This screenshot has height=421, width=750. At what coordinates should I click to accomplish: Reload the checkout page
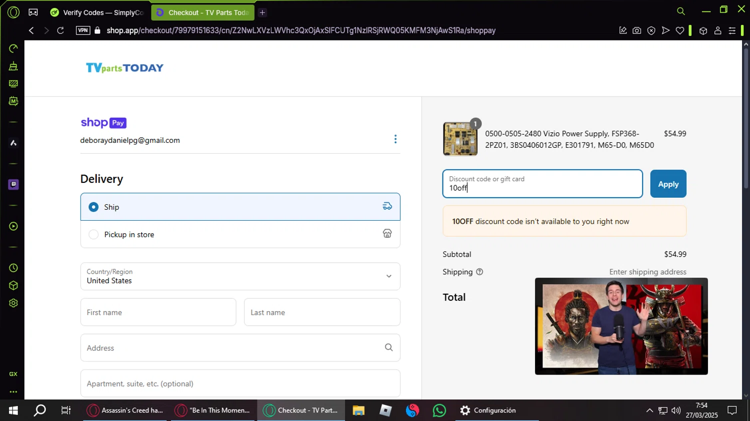[x=60, y=30]
